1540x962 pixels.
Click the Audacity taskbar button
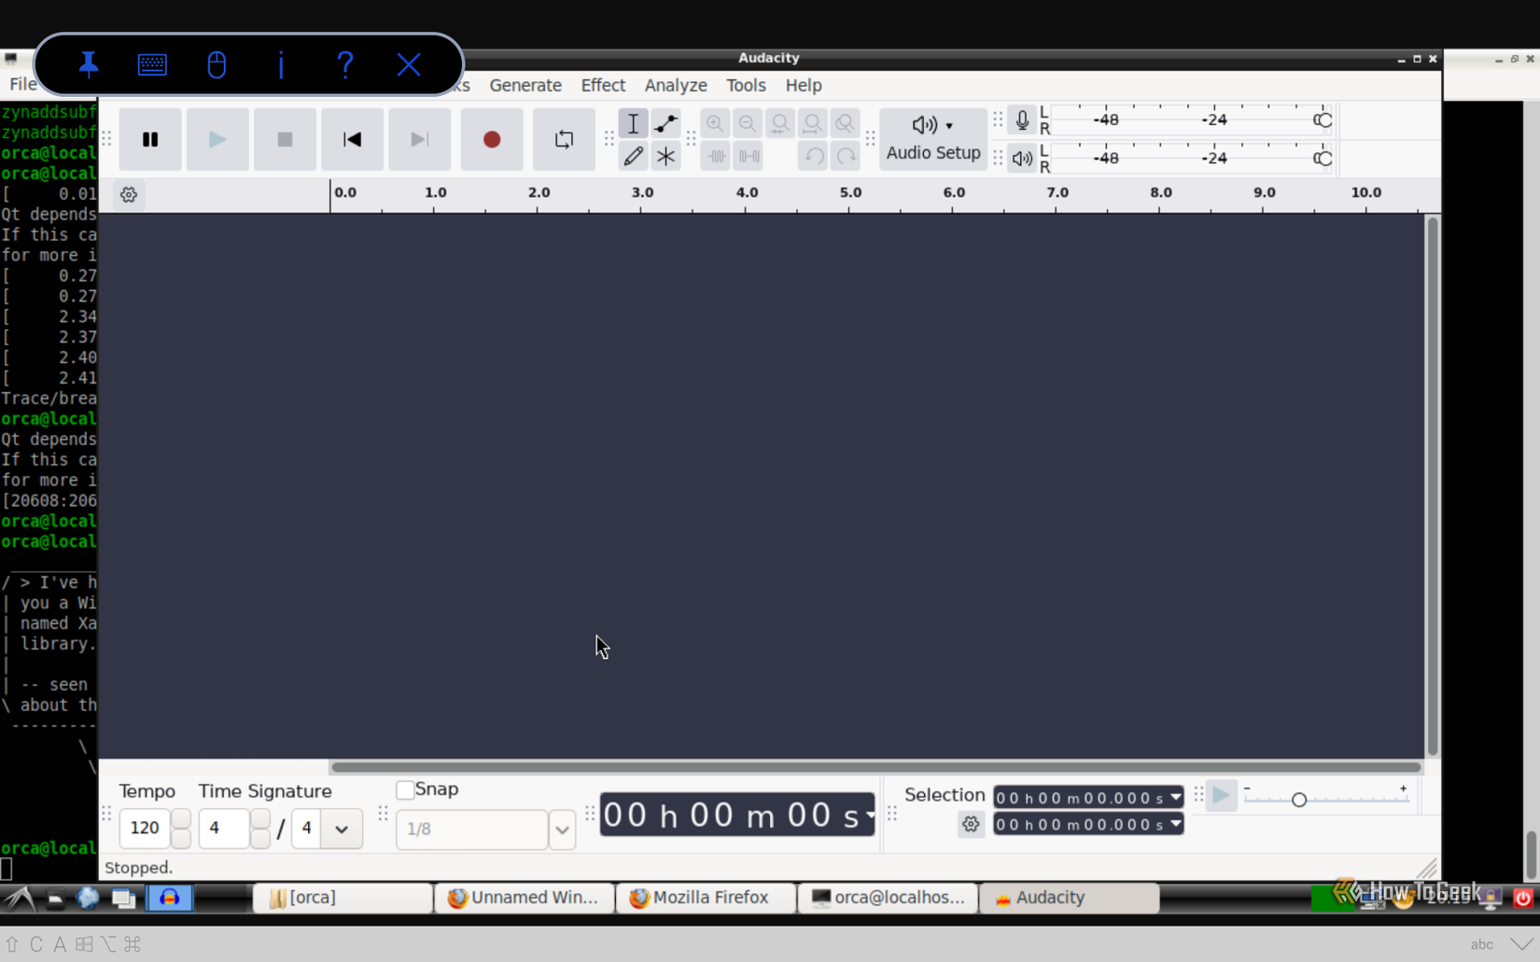[x=1070, y=898]
